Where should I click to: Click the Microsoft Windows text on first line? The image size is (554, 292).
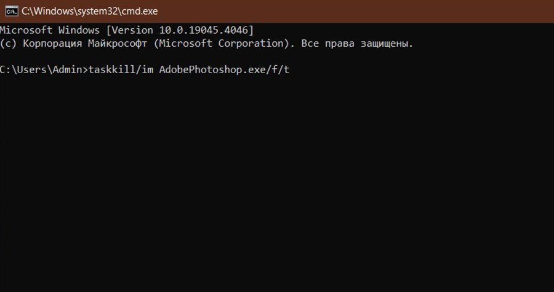coord(50,30)
